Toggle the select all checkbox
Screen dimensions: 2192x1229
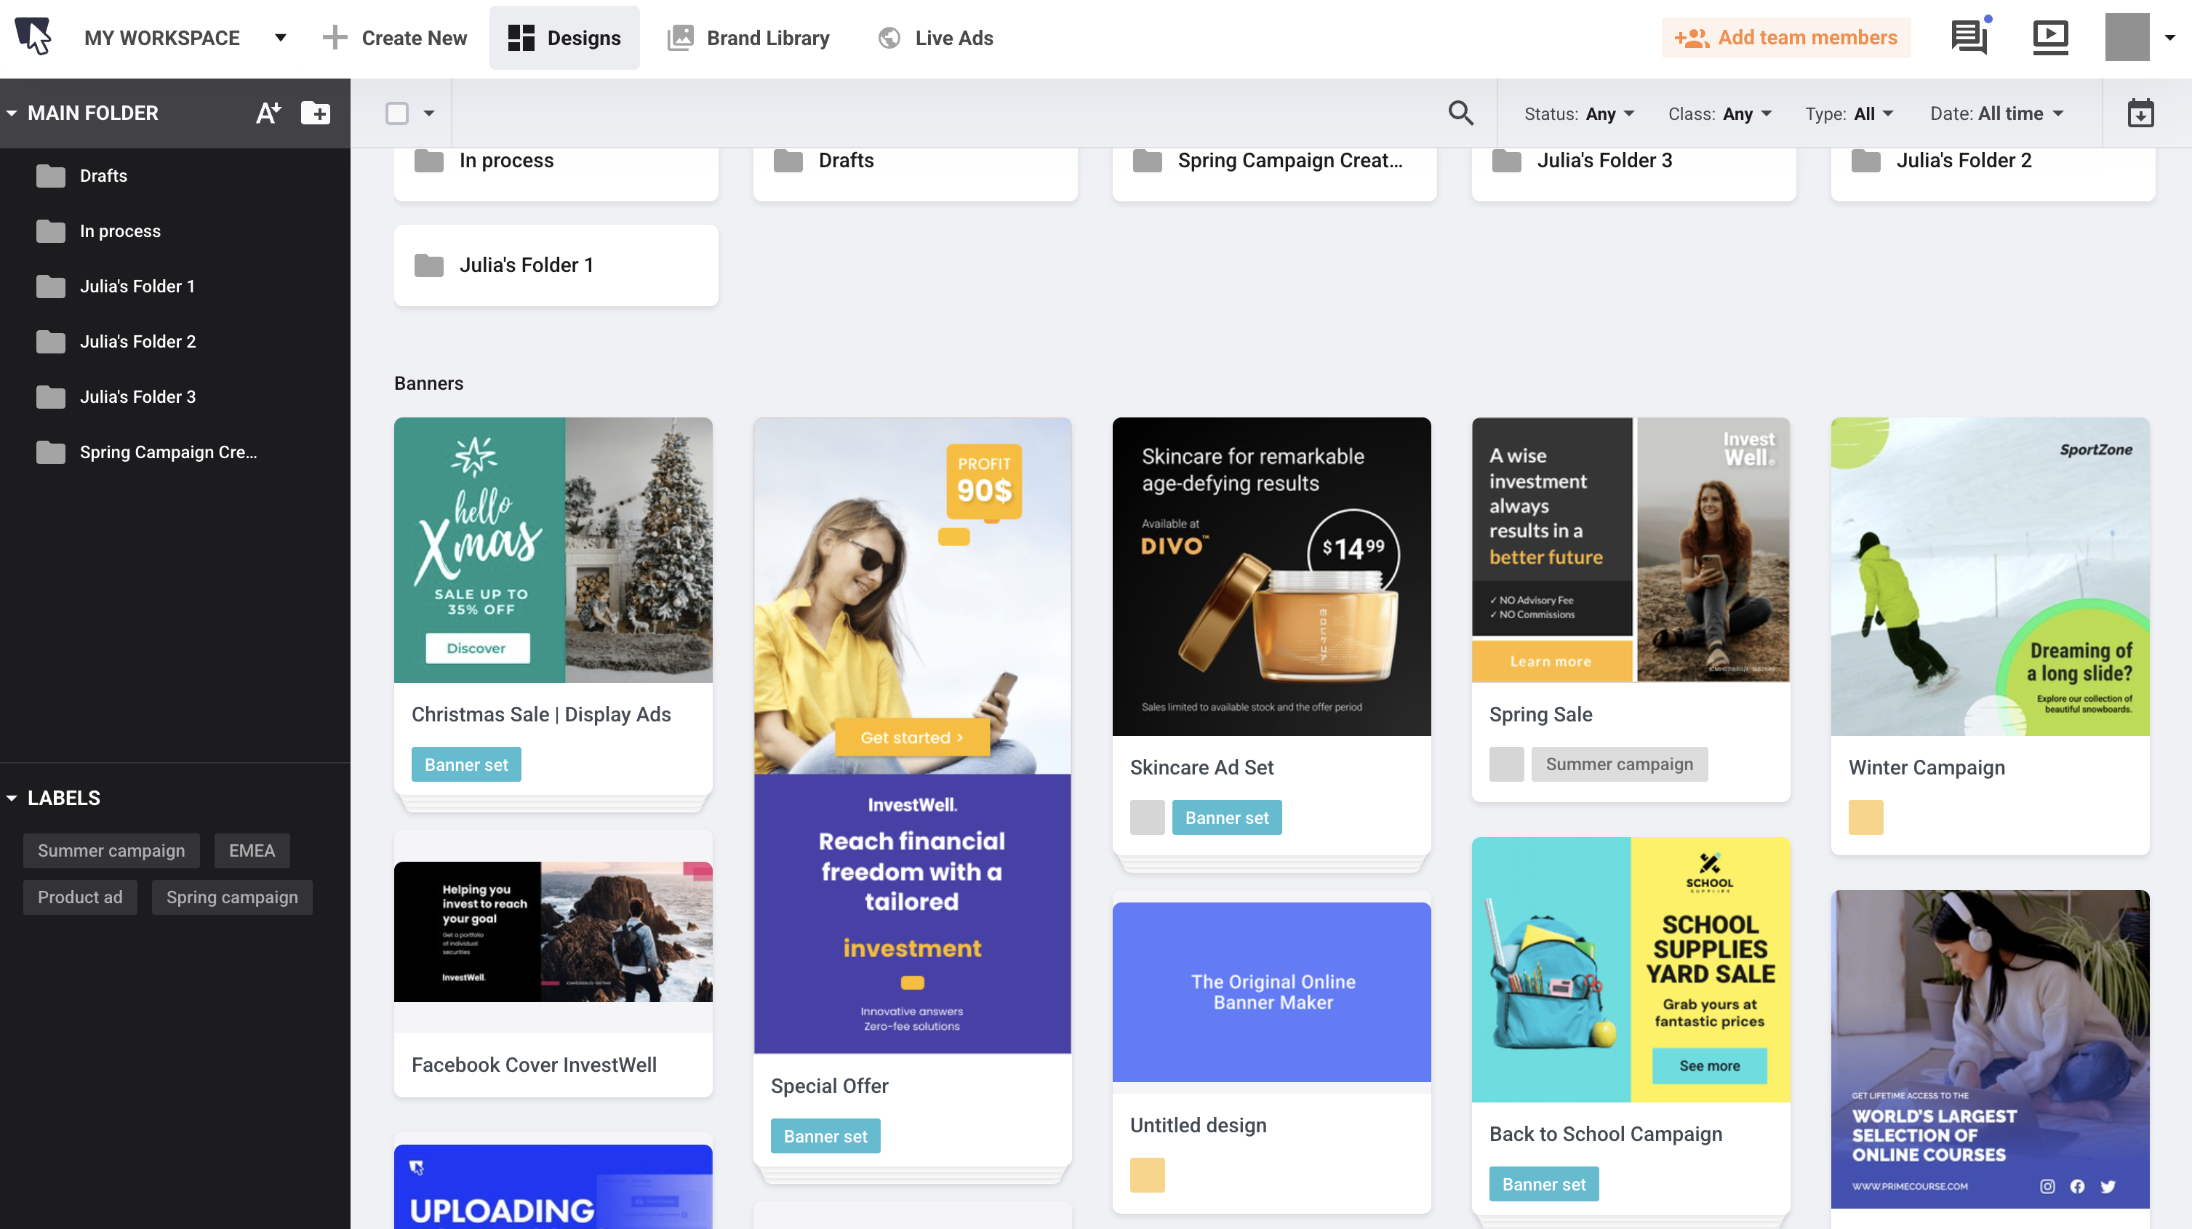[x=397, y=113]
